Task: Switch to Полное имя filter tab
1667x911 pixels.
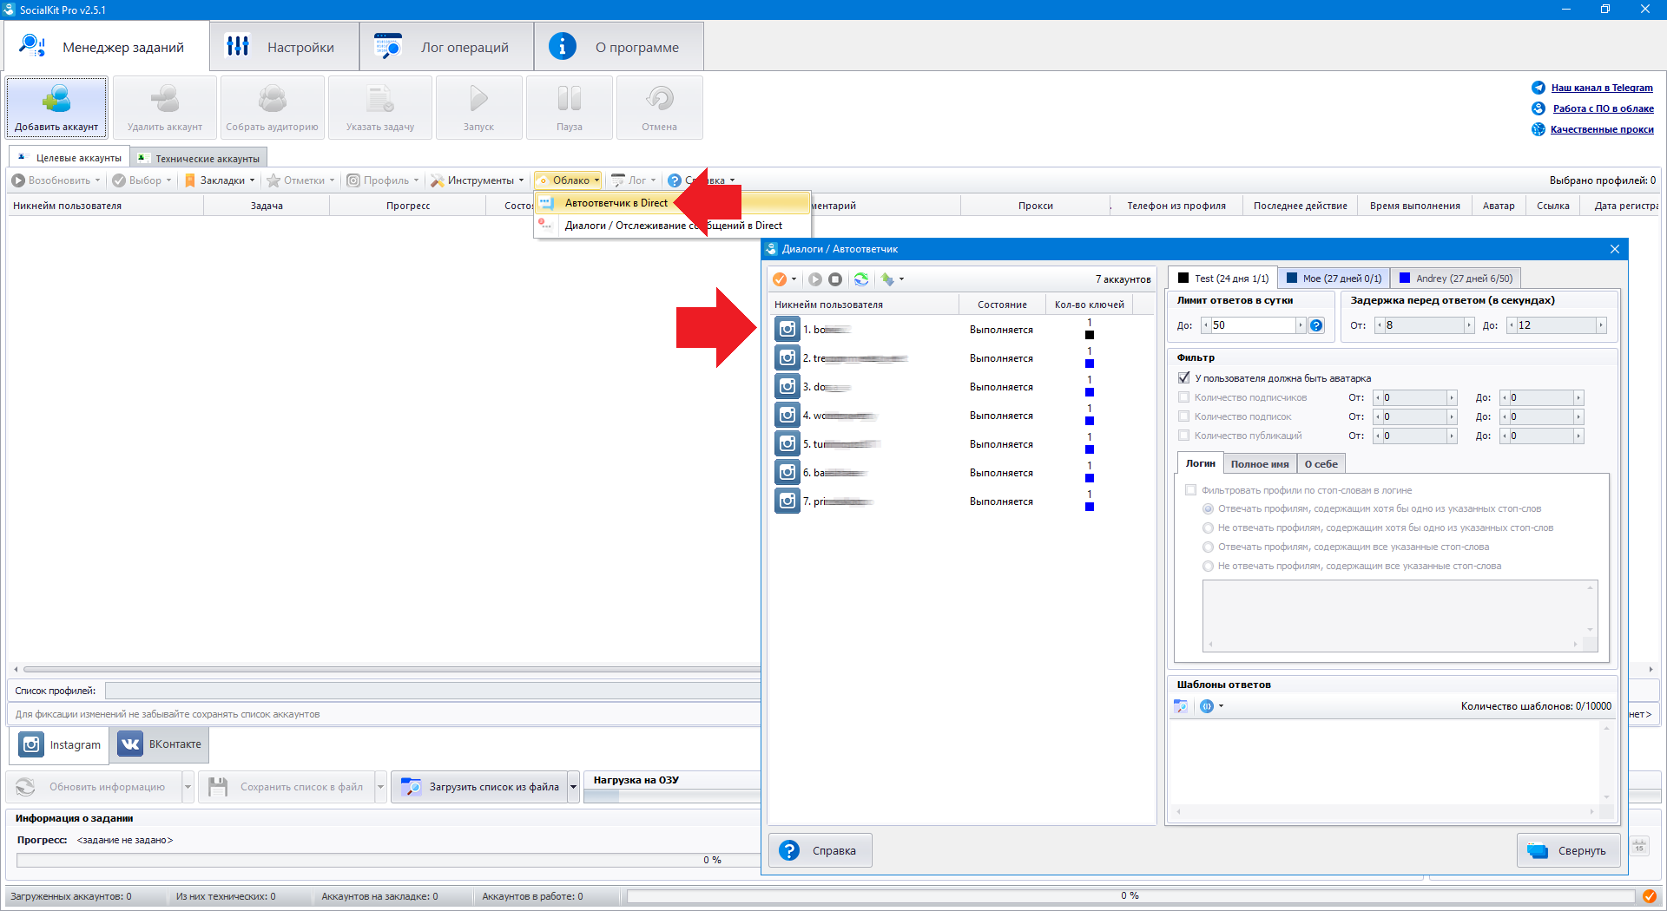Action: pyautogui.click(x=1260, y=464)
